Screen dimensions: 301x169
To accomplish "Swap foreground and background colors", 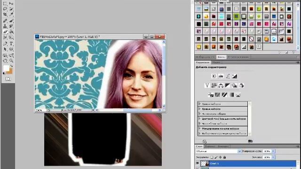I will [x=11, y=66].
